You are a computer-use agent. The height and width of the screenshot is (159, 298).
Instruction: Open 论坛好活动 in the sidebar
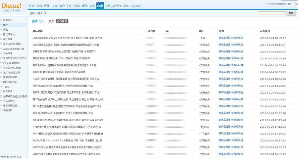[9, 34]
